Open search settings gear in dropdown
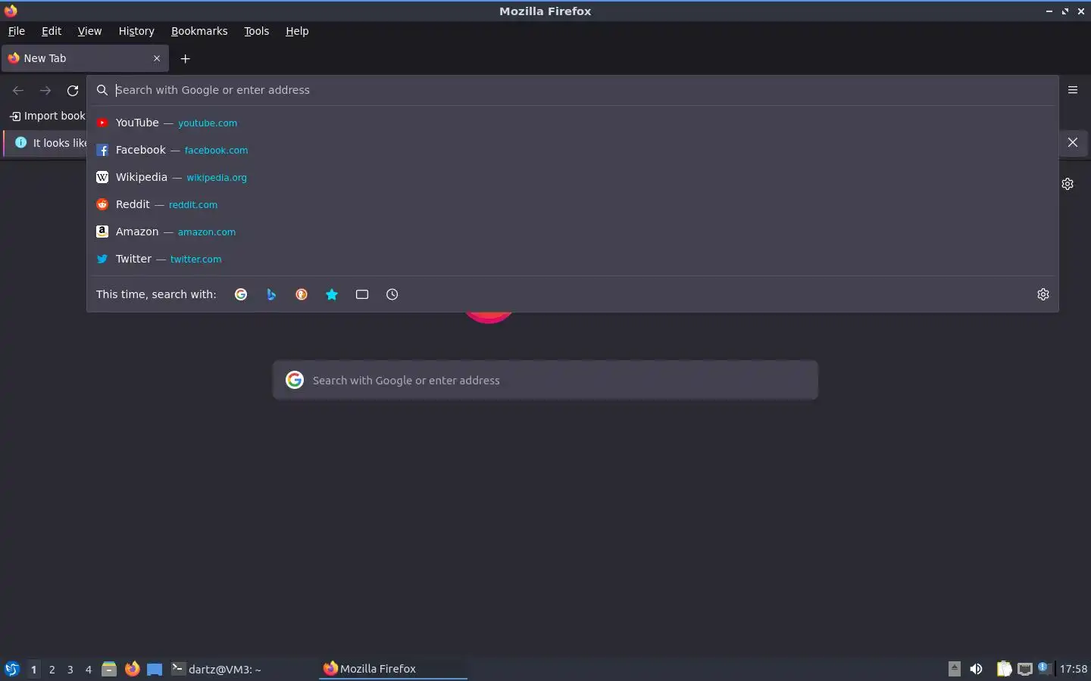 point(1043,294)
